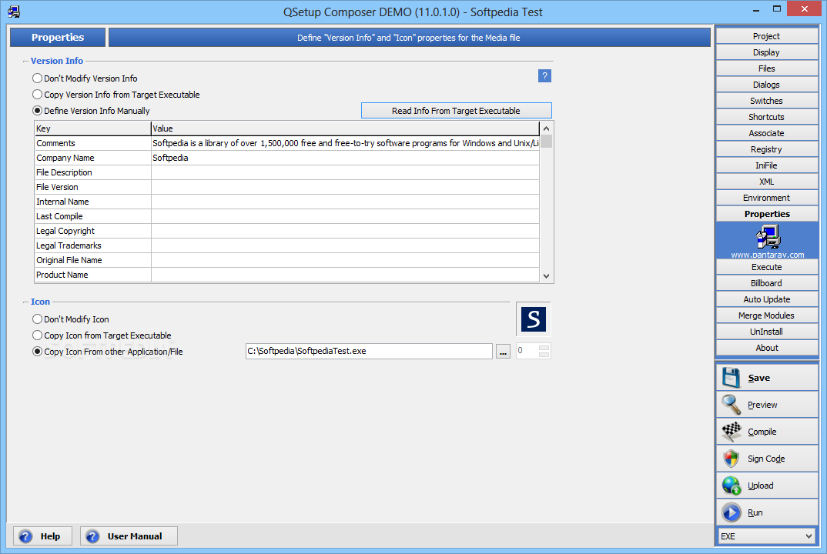Open the Merge Modules section
827x554 pixels.
point(766,315)
